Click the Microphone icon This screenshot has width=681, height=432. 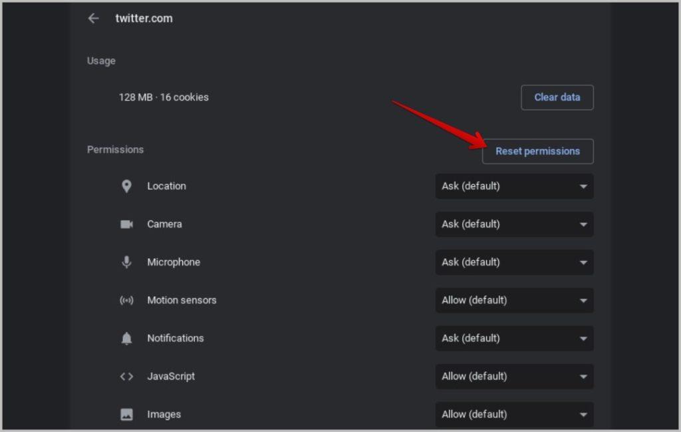click(x=126, y=262)
